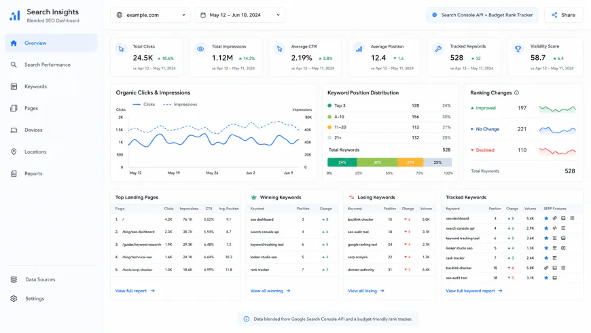
Task: Click Search Console API + Budget Rank Tracker badge
Action: point(482,15)
